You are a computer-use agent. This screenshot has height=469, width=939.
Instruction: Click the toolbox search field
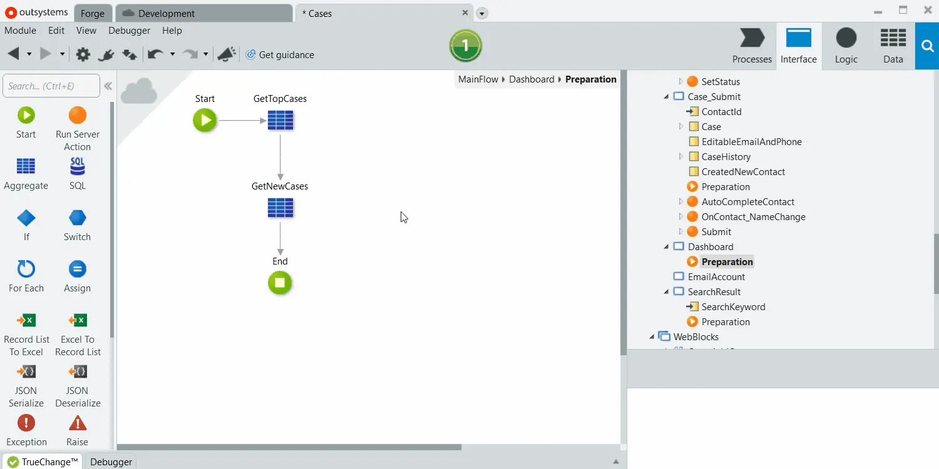pos(51,86)
